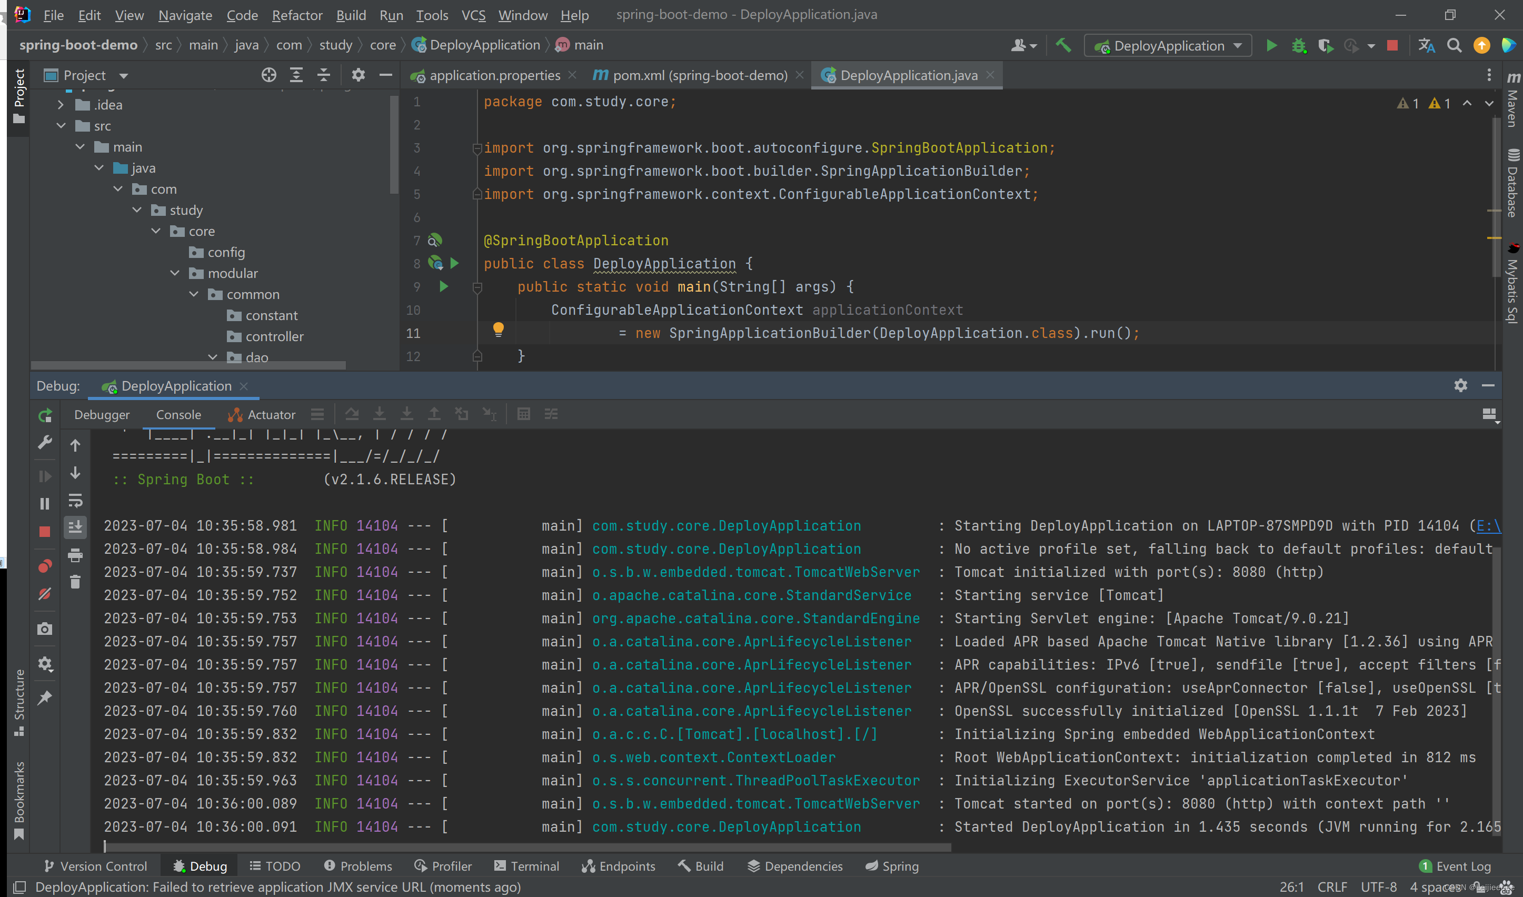Viewport: 1523px width, 897px height.
Task: Take a thread dump with camera icon
Action: (x=45, y=629)
